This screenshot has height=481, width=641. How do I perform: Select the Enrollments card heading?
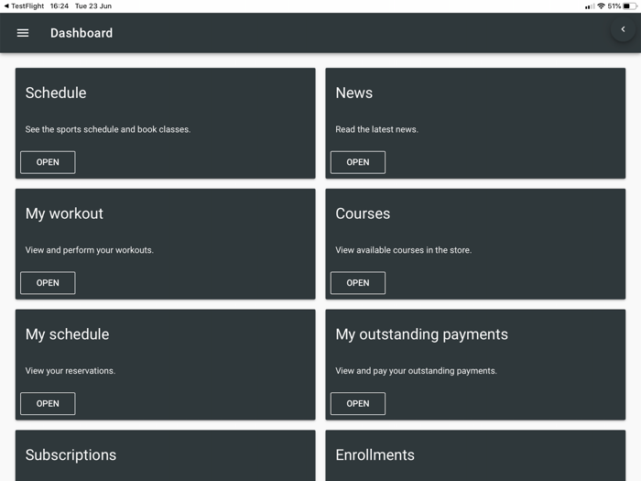375,455
